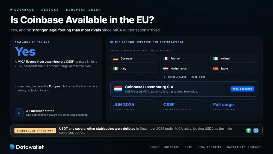Open the EUROPEAN UNION breadcrumb item

[x=83, y=10]
